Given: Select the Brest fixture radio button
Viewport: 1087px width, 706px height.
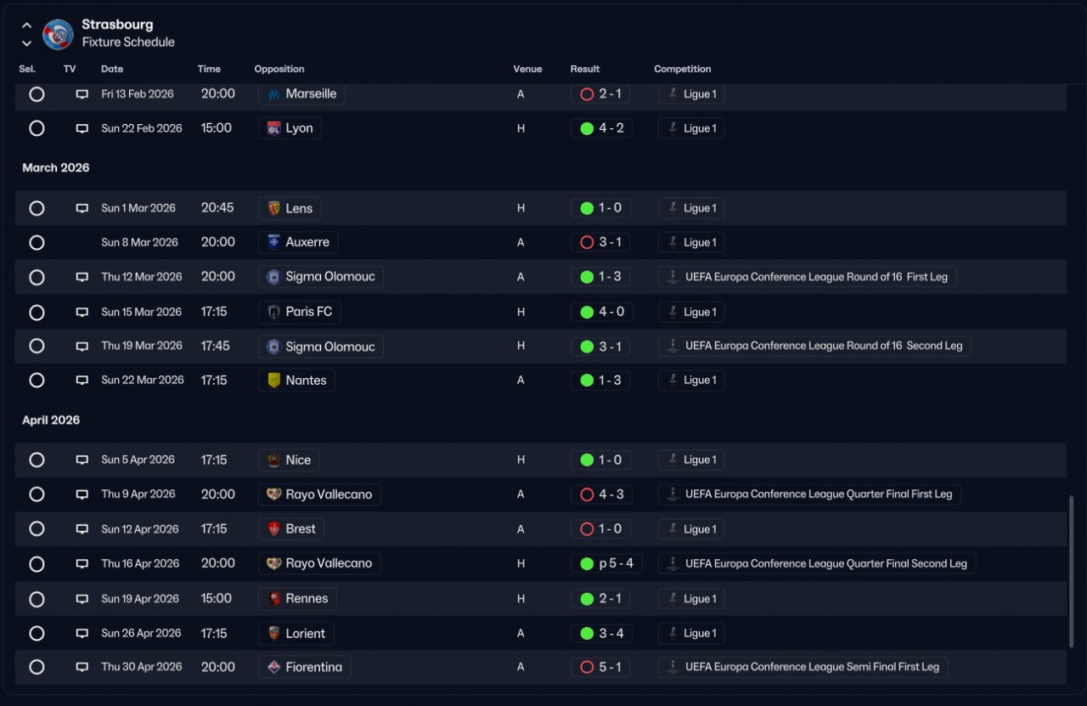Looking at the screenshot, I should tap(37, 528).
